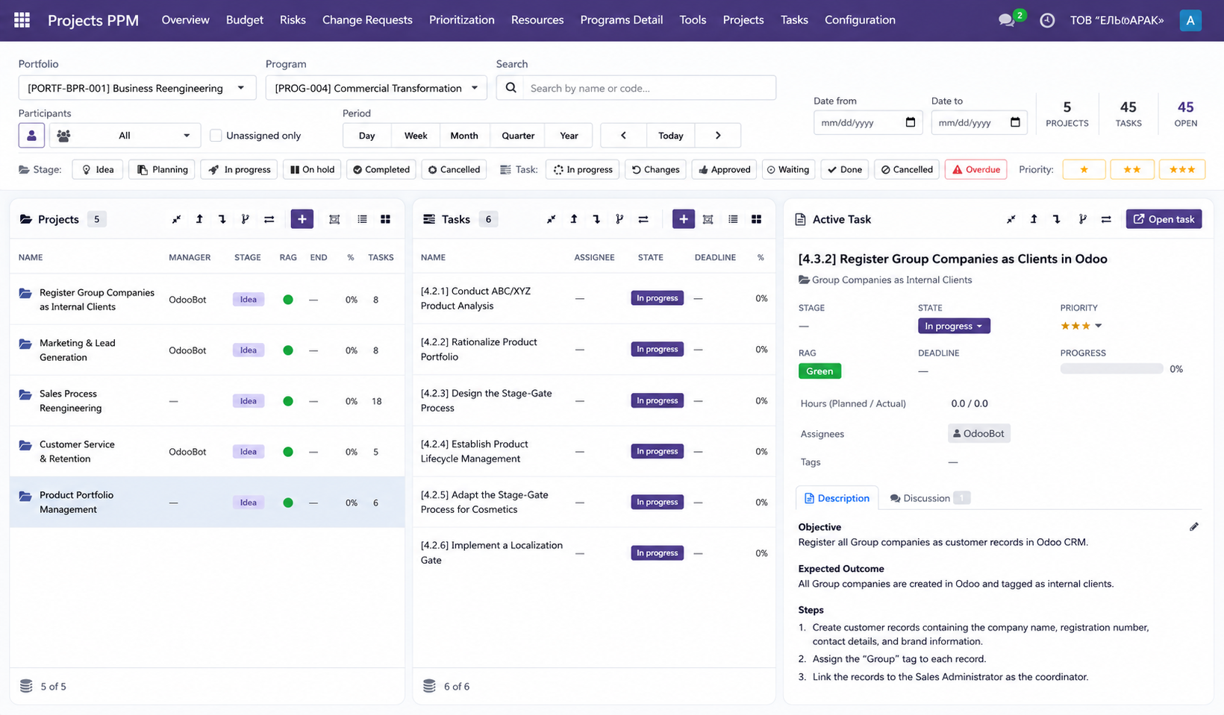Click the OdooBot assignee tag
The height and width of the screenshot is (715, 1224).
point(978,433)
